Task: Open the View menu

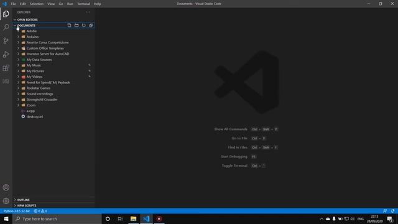Action: [51, 4]
